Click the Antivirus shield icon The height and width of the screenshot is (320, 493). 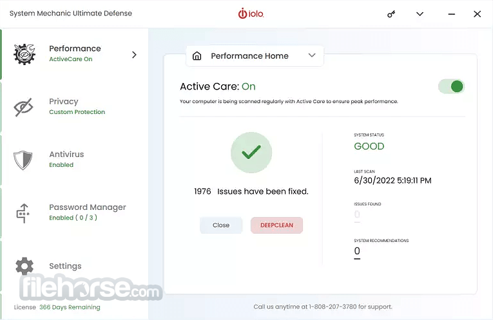[x=23, y=160]
